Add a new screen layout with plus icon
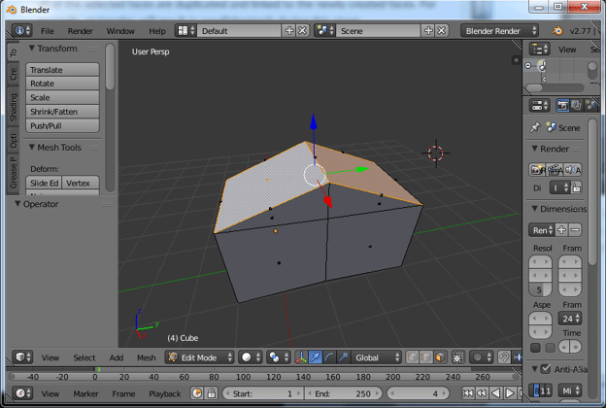Viewport: 607px width, 408px height. pyautogui.click(x=288, y=31)
